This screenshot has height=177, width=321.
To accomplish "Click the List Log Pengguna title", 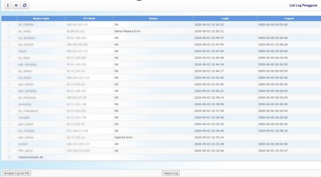I will pyautogui.click(x=303, y=5).
